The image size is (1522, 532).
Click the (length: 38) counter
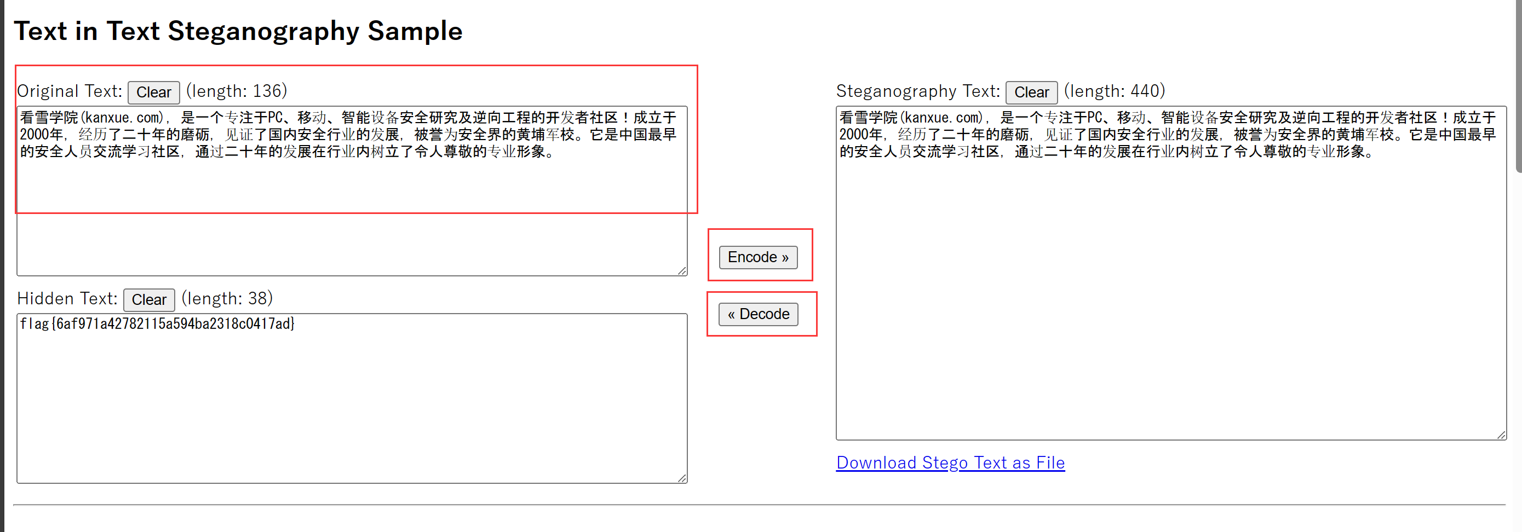coord(227,298)
